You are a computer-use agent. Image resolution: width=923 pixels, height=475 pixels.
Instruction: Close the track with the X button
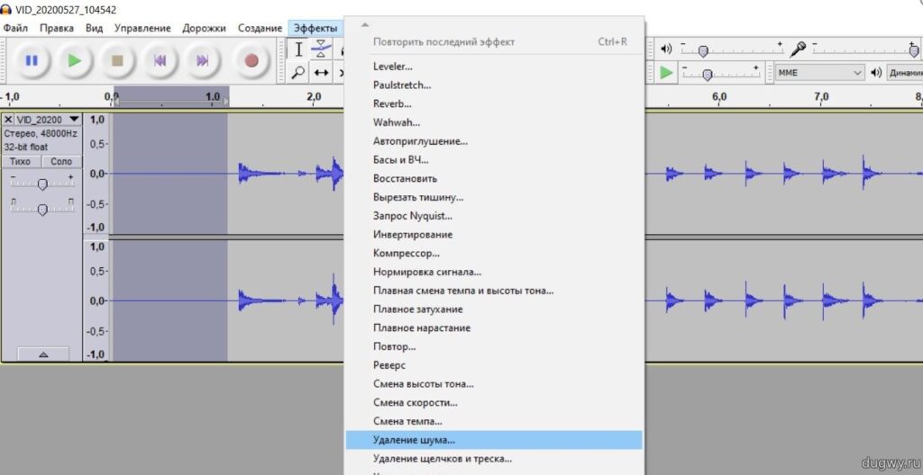click(x=8, y=120)
